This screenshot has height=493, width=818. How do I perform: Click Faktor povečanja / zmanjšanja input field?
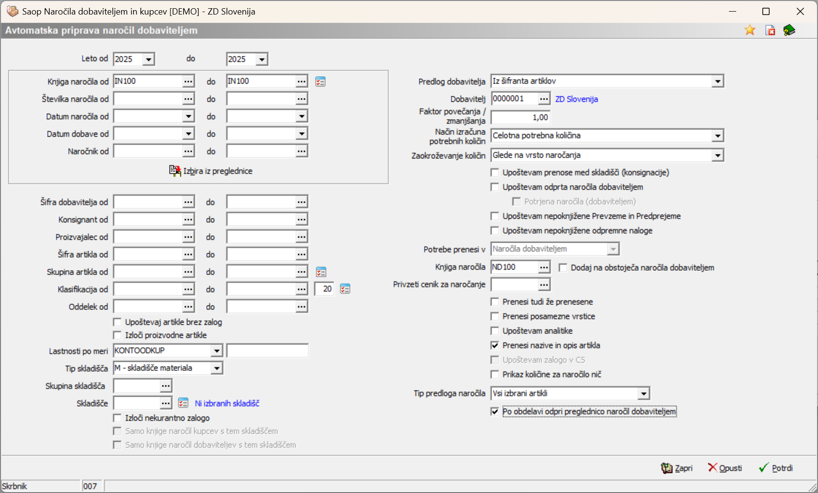pyautogui.click(x=520, y=117)
